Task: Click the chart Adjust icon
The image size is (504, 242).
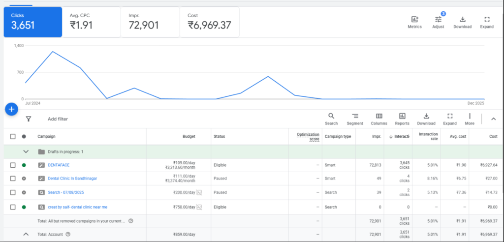Action: 438,20
